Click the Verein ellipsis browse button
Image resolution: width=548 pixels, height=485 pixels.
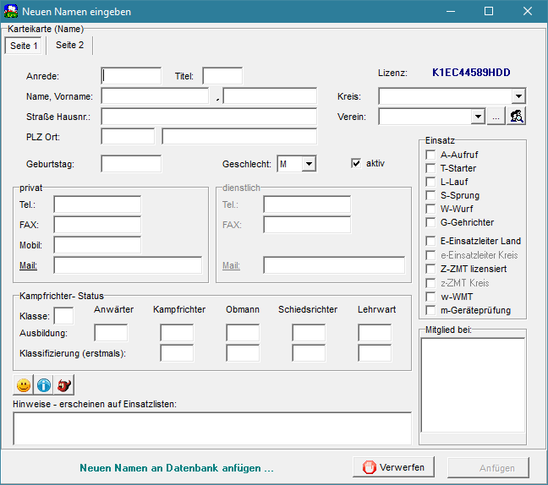click(x=496, y=117)
